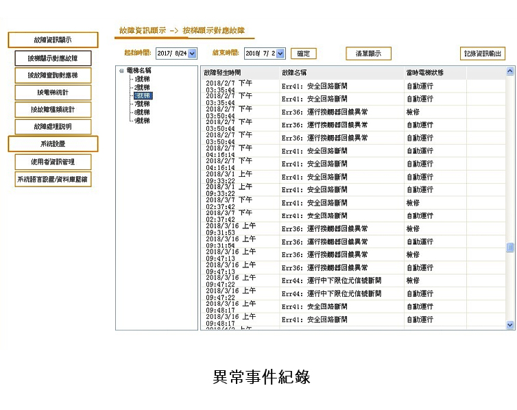Open the 結束時間 date dropdown arrow
The width and height of the screenshot is (517, 410).
point(280,53)
